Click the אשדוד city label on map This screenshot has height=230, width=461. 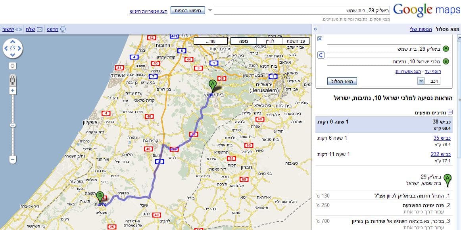pos(118,75)
